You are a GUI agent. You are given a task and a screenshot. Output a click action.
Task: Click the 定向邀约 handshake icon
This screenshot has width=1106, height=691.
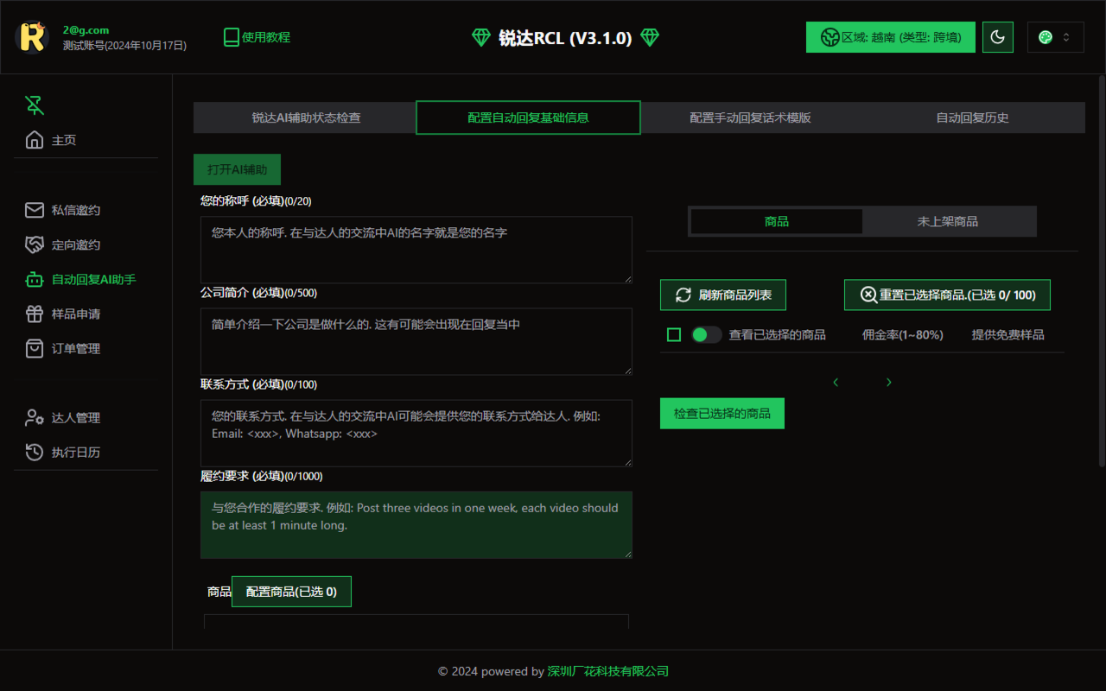[x=35, y=244]
